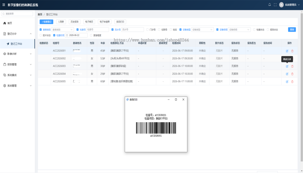Enable the 报告状态 filter checkbox
Viewport: 303px width, 173px height.
point(268,30)
